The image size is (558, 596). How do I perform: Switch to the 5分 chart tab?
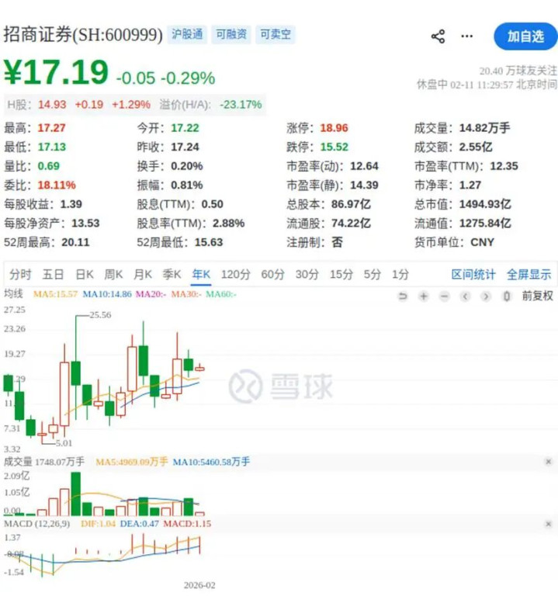pos(372,274)
